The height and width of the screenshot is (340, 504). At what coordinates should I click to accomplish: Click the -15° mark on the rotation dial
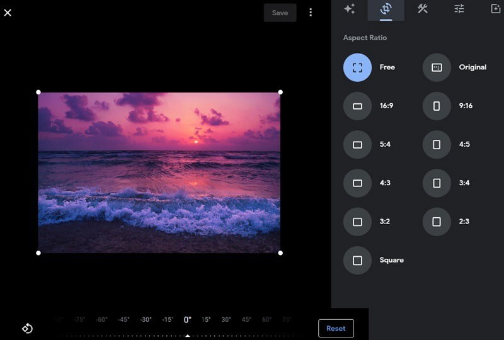[168, 319]
